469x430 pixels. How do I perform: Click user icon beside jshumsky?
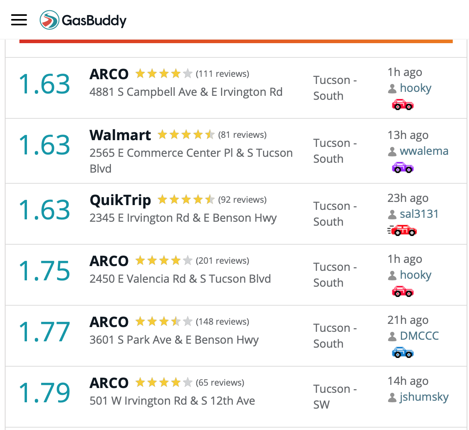click(x=392, y=398)
